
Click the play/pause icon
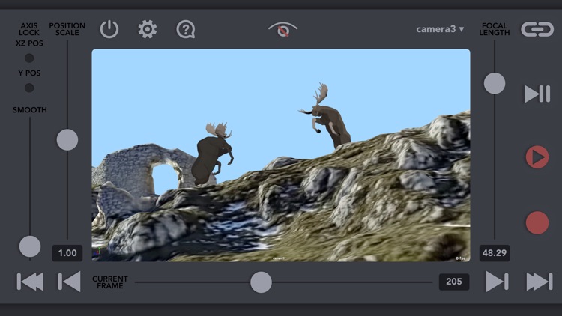coord(537,94)
